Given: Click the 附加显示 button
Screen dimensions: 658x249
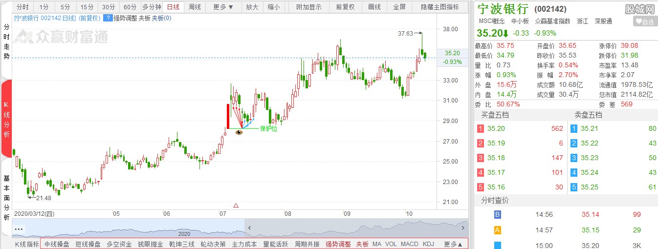Looking at the screenshot, I should pyautogui.click(x=309, y=7).
